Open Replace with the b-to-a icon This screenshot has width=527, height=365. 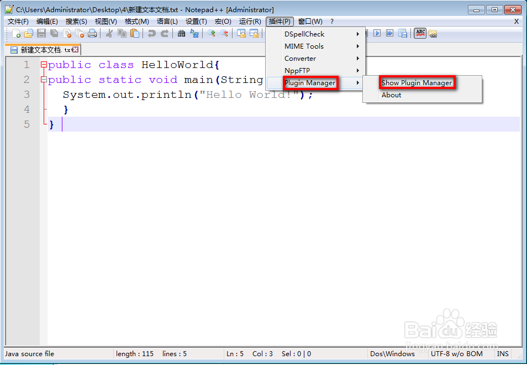click(x=194, y=33)
